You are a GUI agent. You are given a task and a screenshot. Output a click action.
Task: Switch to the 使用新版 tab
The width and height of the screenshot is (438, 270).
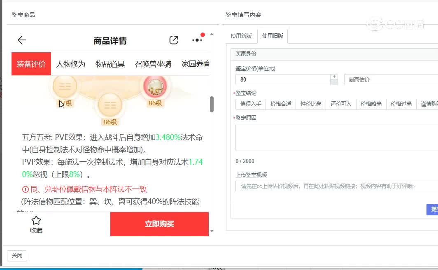coord(241,36)
